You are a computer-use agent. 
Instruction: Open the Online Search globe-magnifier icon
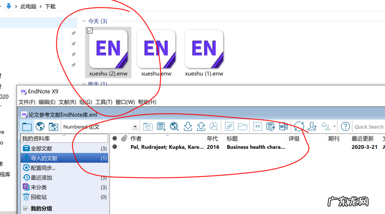coord(174,127)
